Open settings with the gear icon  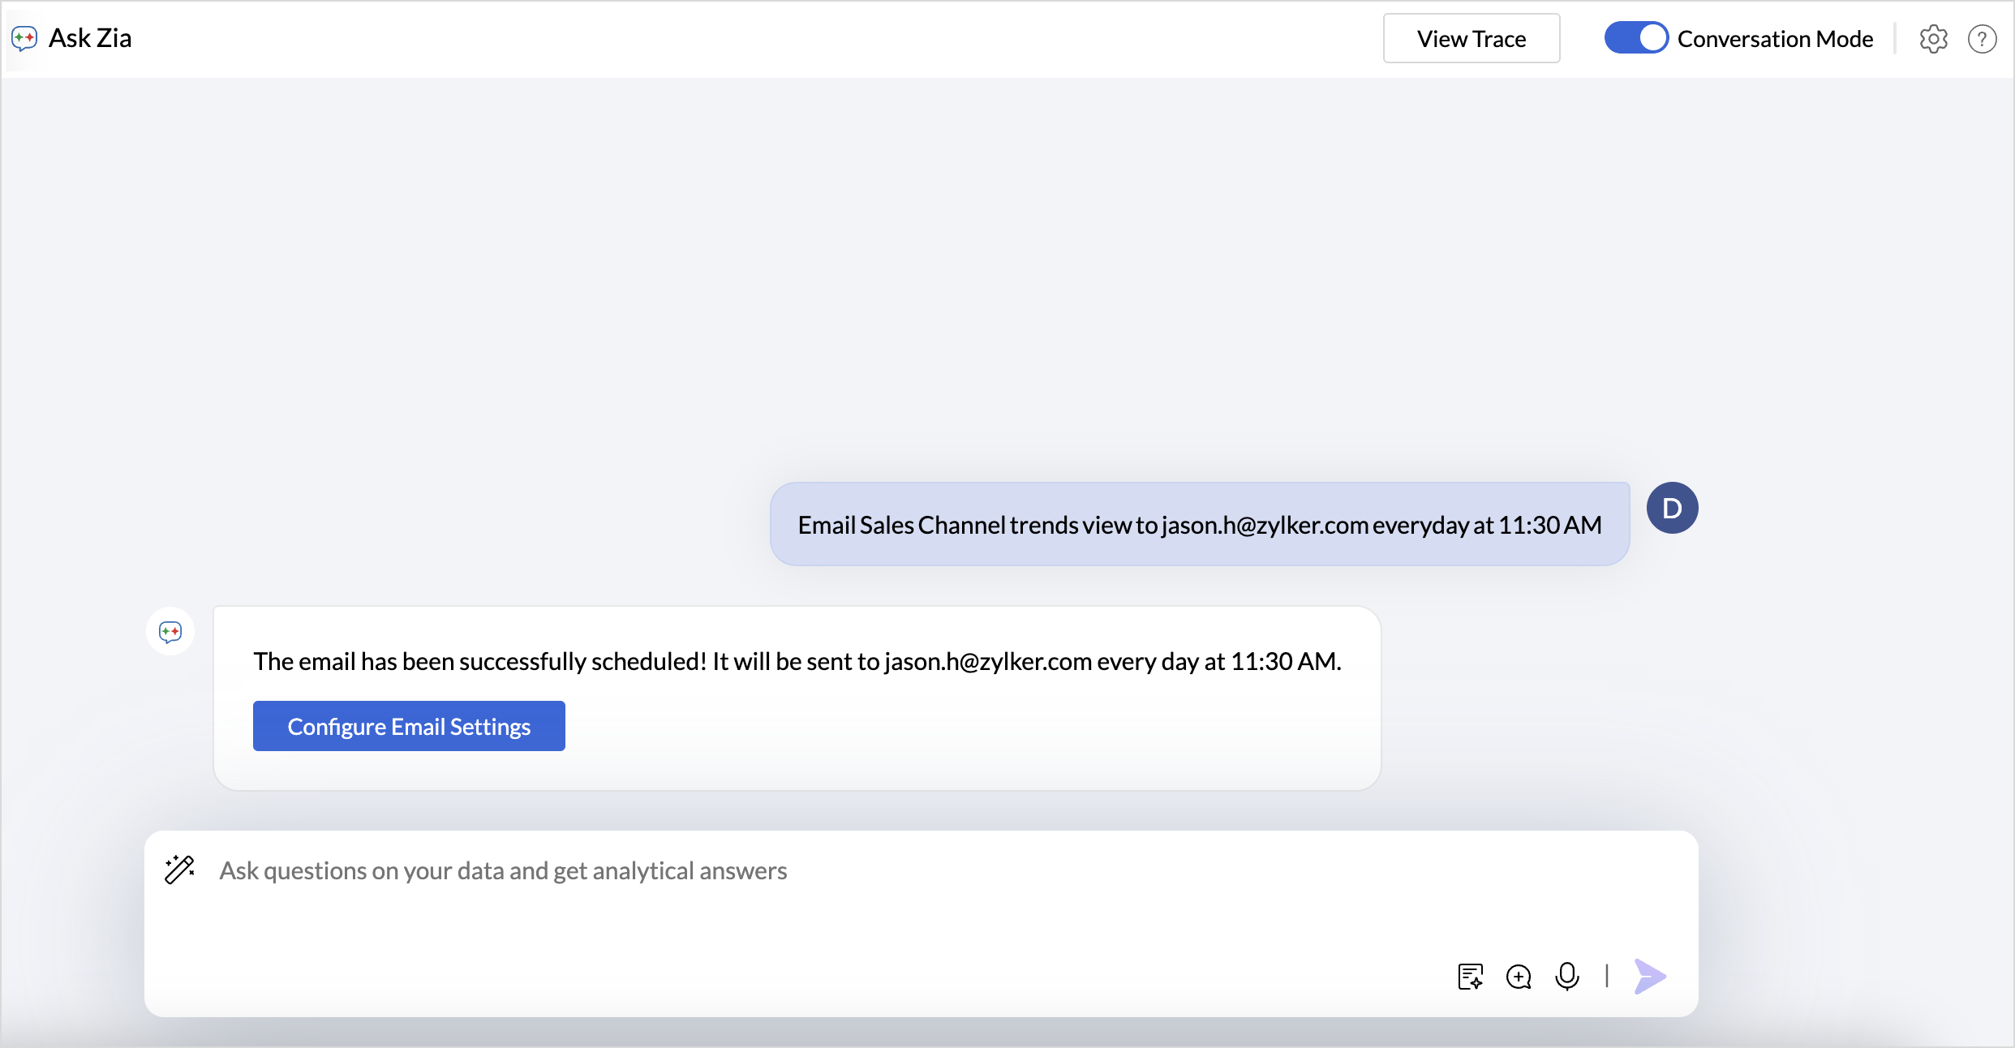click(1933, 39)
